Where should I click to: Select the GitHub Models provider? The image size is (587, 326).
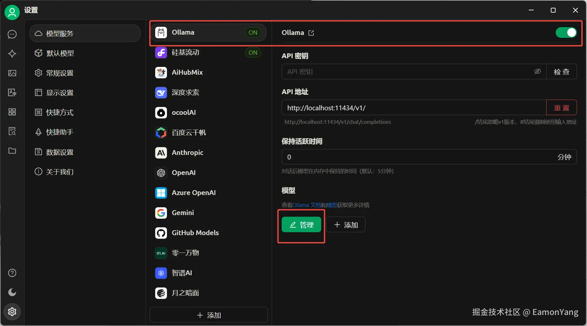209,233
